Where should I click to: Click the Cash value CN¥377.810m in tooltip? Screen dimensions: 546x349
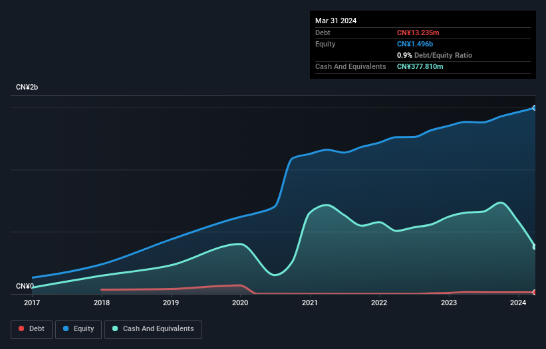(424, 66)
